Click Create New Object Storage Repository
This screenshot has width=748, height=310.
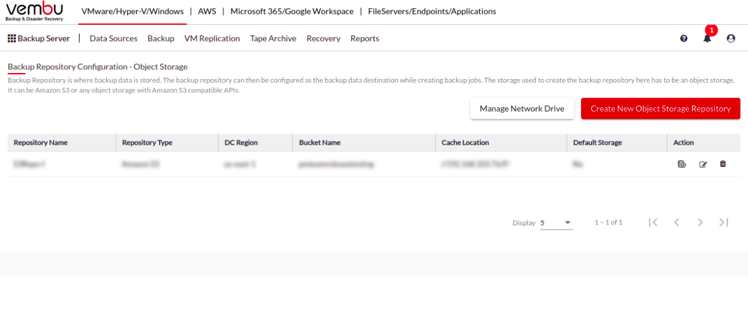661,109
